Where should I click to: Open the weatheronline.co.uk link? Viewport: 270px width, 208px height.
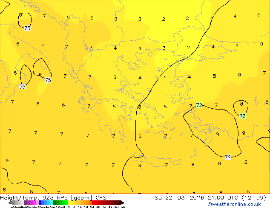(234, 204)
